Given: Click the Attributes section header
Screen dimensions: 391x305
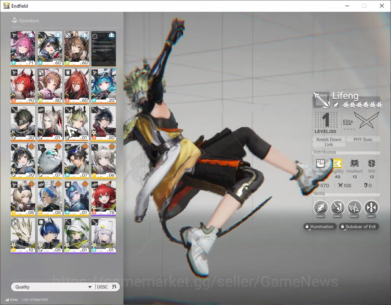Looking at the screenshot, I should (325, 152).
